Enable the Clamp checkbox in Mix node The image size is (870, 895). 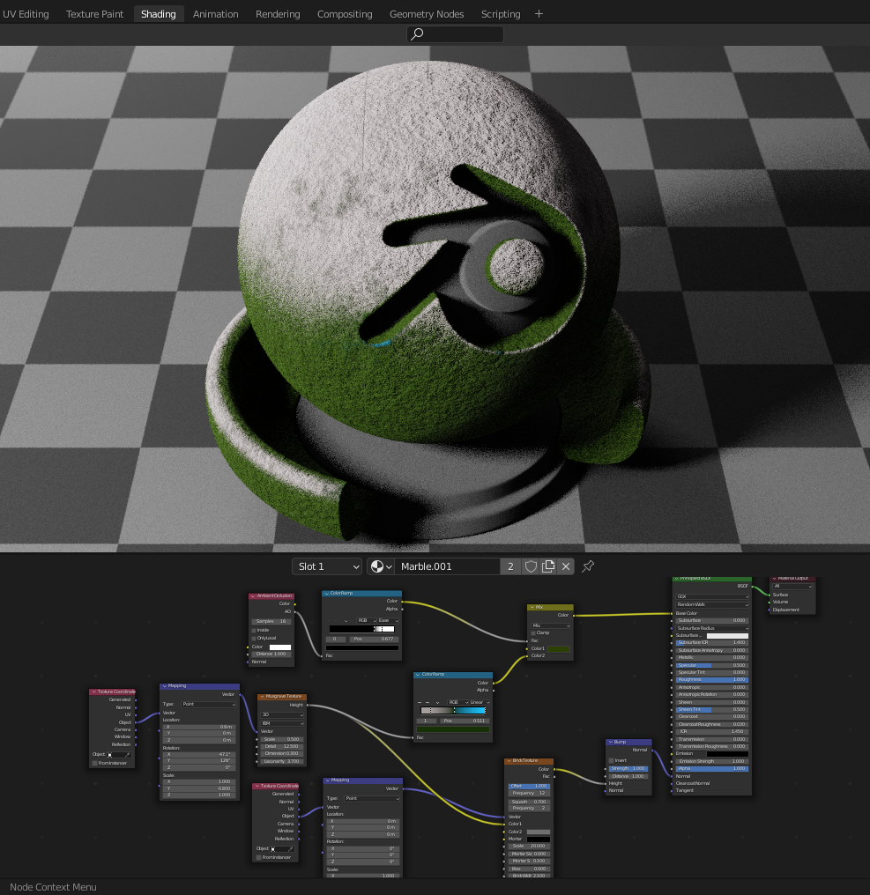[533, 633]
